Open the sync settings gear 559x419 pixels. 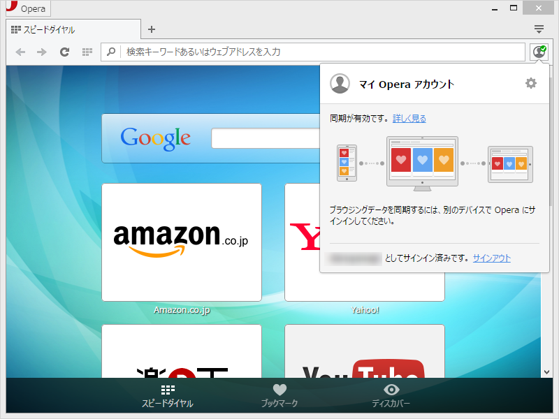[x=531, y=83]
